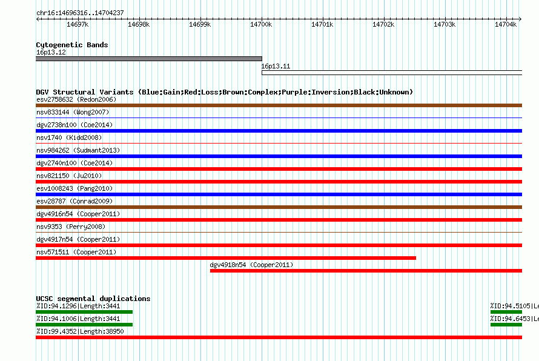The width and height of the screenshot is (539, 361).
Task: Click the 16p13.11 cytogenetic band bar
Action: coord(392,73)
